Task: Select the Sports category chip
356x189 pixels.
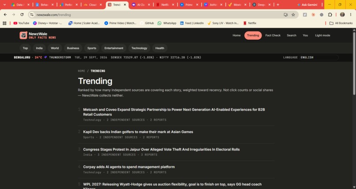Action: click(92, 48)
